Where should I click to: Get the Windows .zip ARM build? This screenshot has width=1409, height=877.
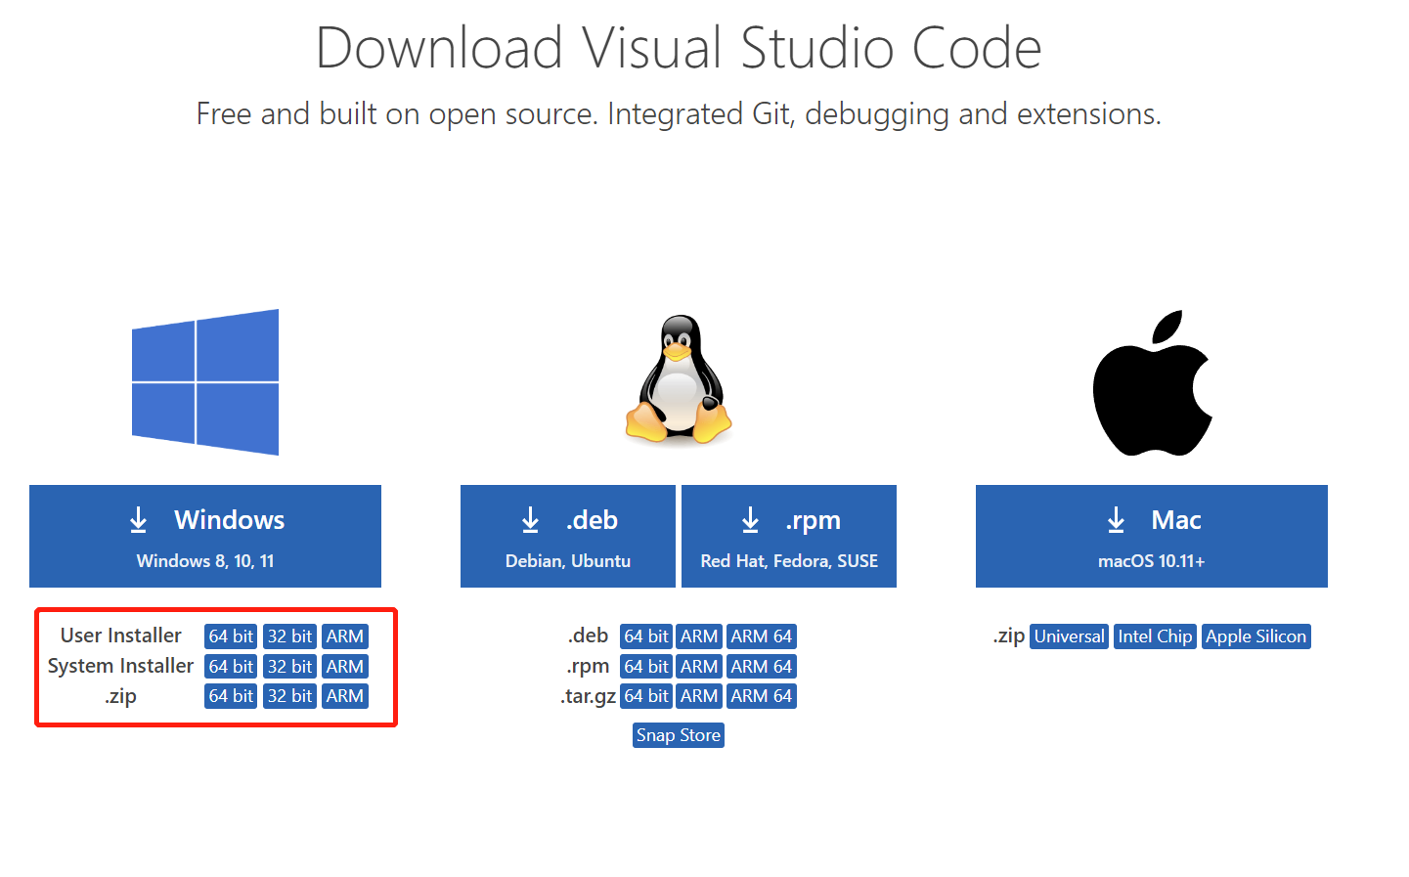[x=345, y=696]
